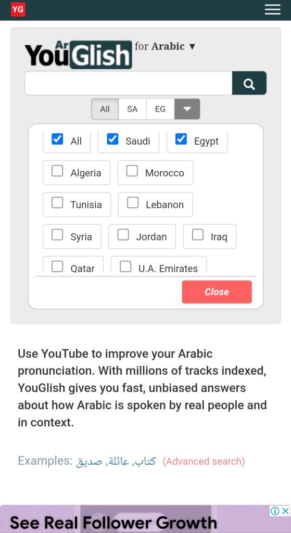The width and height of the screenshot is (291, 533).
Task: Click the YouGlish logo
Action: pos(78,55)
